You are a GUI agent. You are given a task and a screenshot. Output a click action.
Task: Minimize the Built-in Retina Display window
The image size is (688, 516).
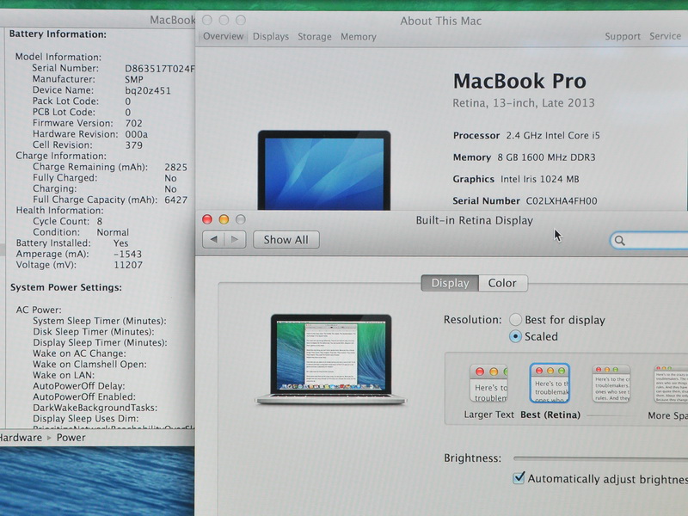click(224, 219)
